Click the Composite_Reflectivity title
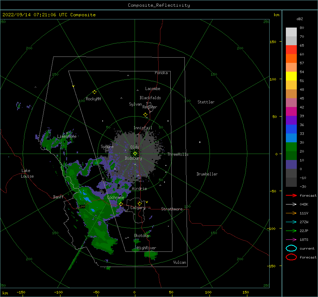Viewport: 318px width, 297px height. [x=159, y=5]
